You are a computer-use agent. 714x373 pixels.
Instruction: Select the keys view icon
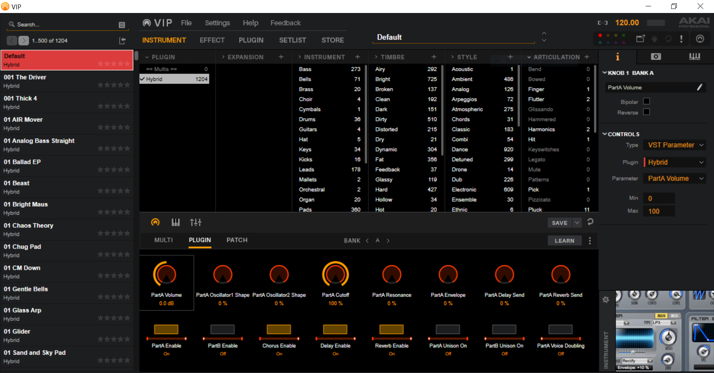coord(176,222)
